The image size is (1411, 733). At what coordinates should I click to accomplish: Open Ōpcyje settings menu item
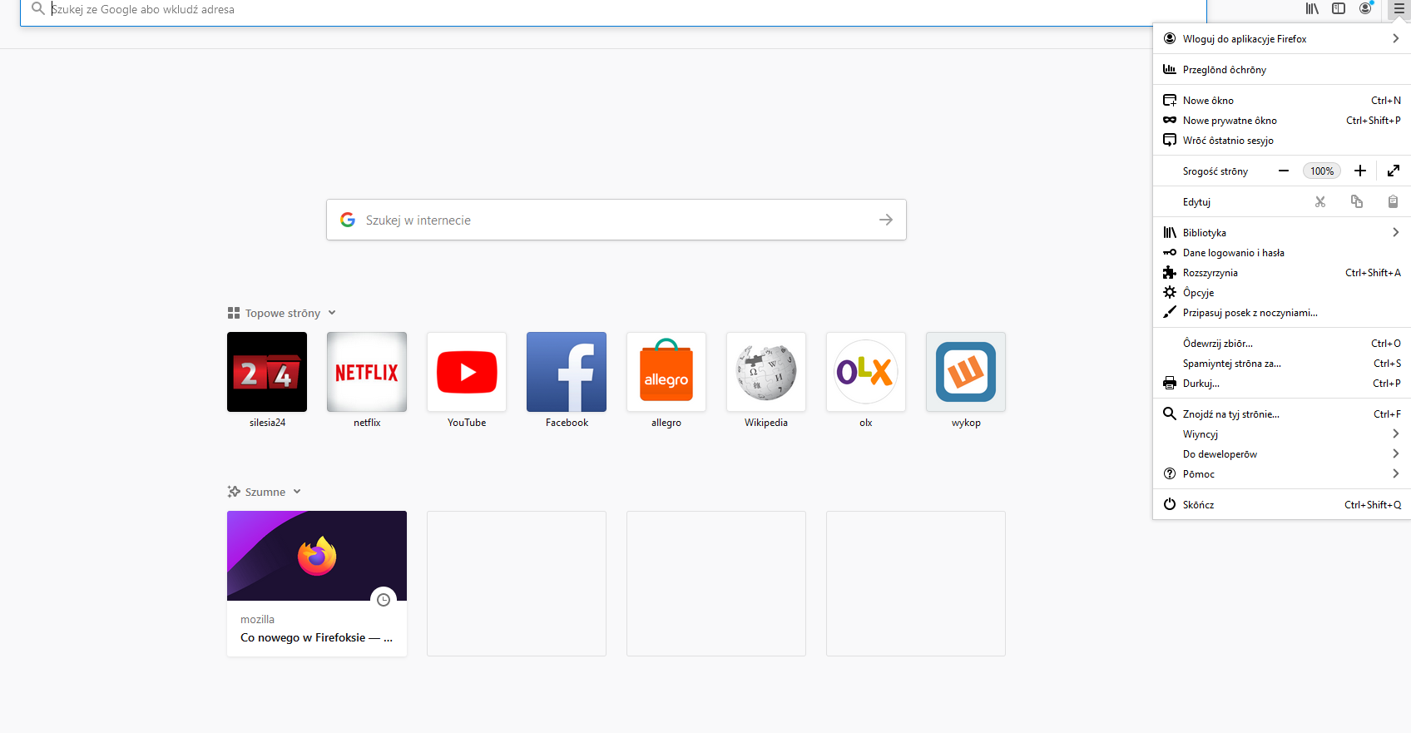(x=1281, y=293)
